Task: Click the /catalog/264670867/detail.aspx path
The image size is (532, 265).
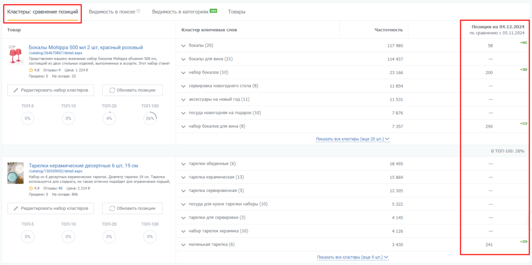Action: [56, 53]
